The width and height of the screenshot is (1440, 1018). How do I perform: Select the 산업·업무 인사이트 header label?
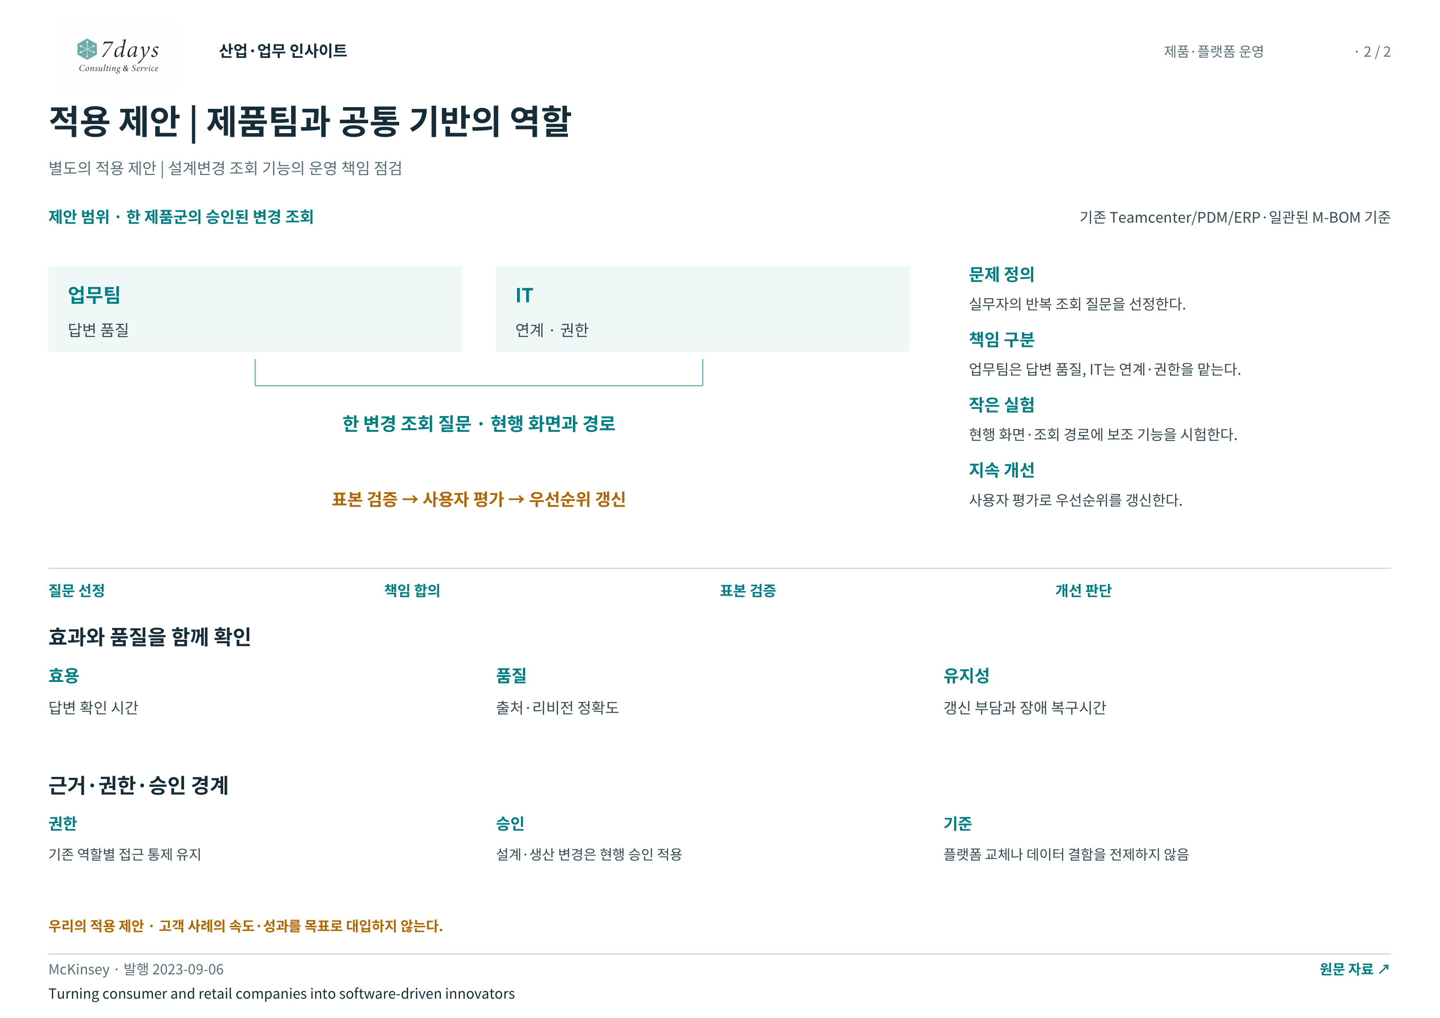click(283, 51)
